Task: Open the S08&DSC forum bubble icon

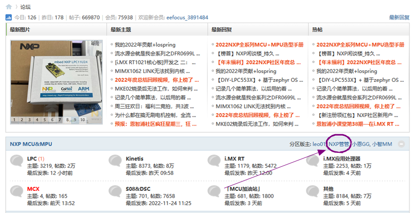Action: point(115,191)
